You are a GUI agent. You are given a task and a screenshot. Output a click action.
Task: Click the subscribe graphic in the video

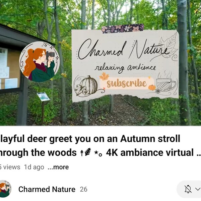(127, 83)
